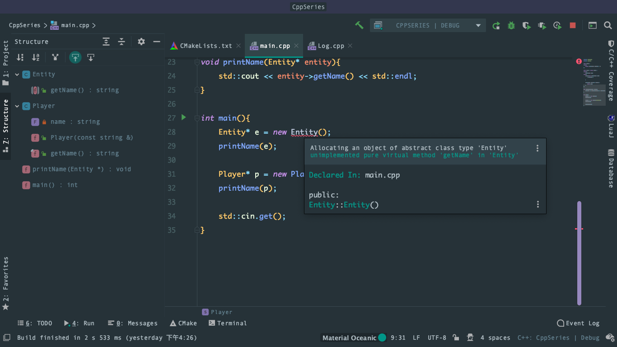The height and width of the screenshot is (347, 617).
Task: Close the Log.cpp tab
Action: pyautogui.click(x=350, y=46)
